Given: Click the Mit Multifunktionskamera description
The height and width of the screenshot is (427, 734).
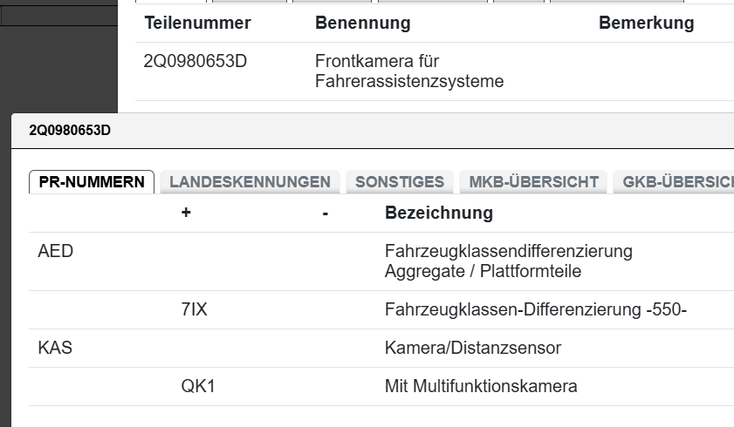Looking at the screenshot, I should click(481, 387).
